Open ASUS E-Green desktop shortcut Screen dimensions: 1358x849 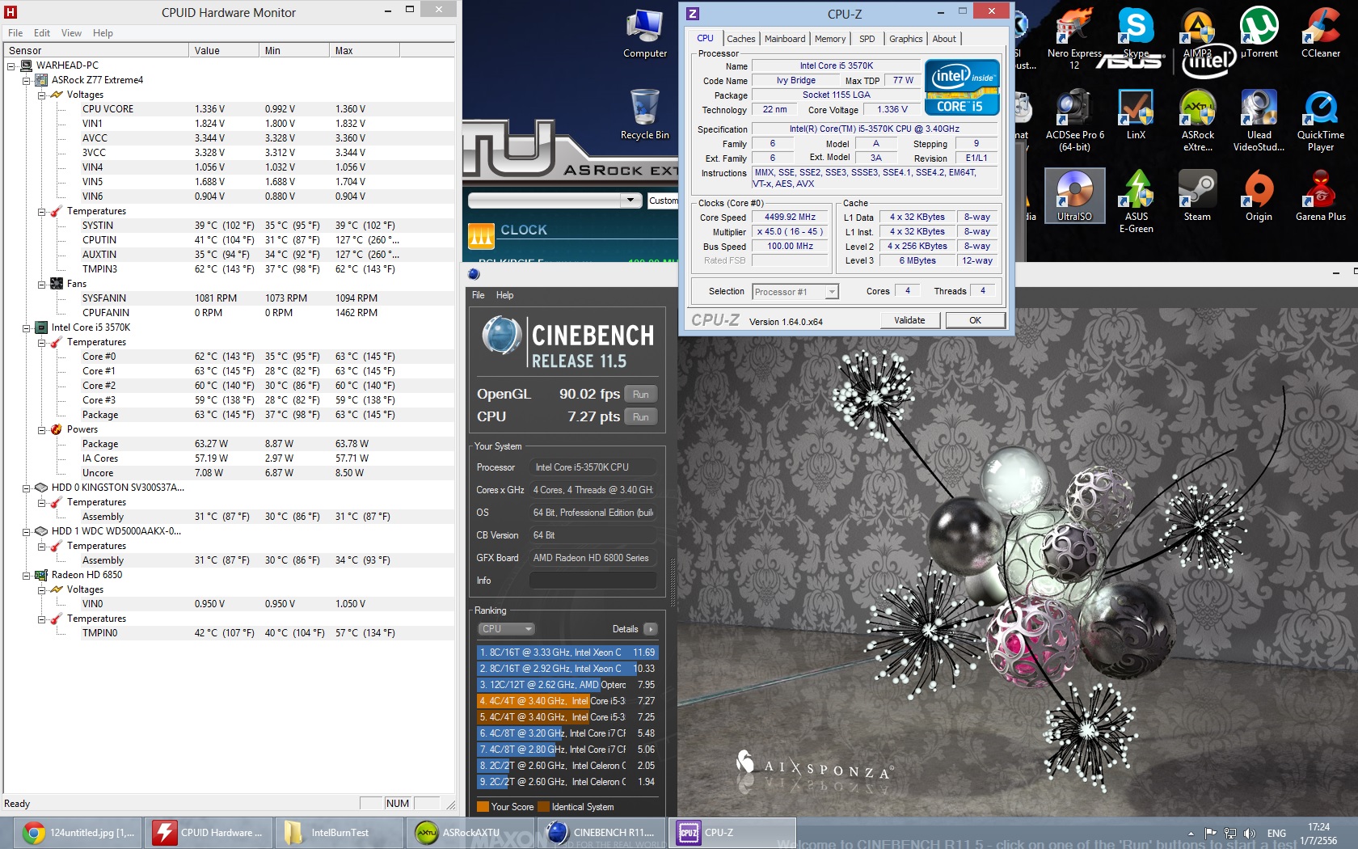pos(1136,202)
